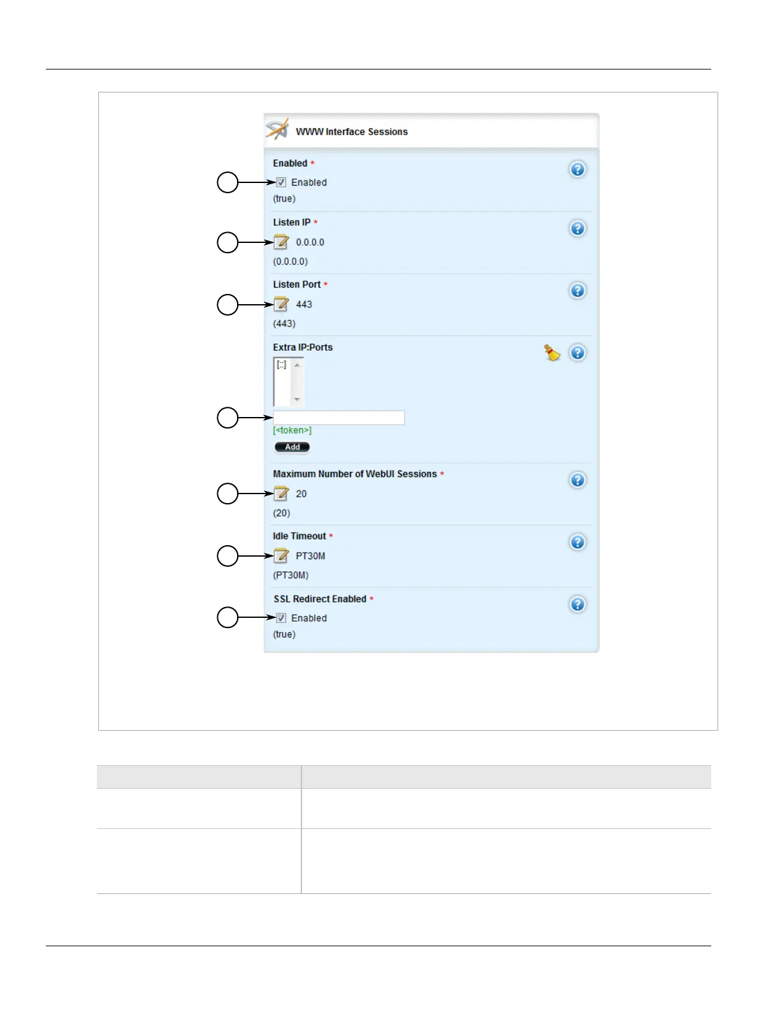Click the broom icon for Extra IP:Ports
The image size is (780, 1010).
[552, 353]
